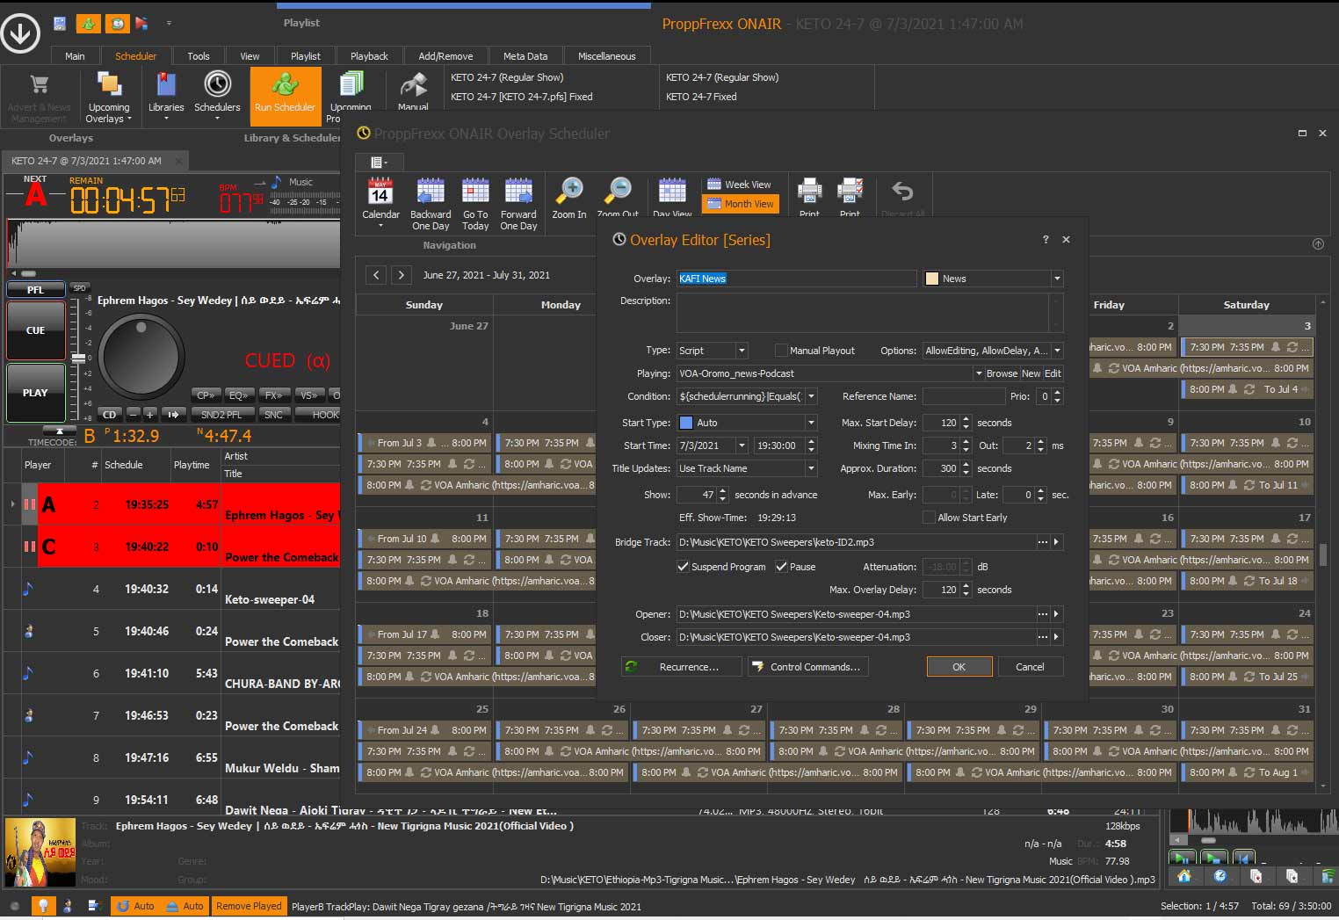Switch to the Miscellaneous ribbon tab
Screen dimensions: 1339x920
tap(606, 56)
